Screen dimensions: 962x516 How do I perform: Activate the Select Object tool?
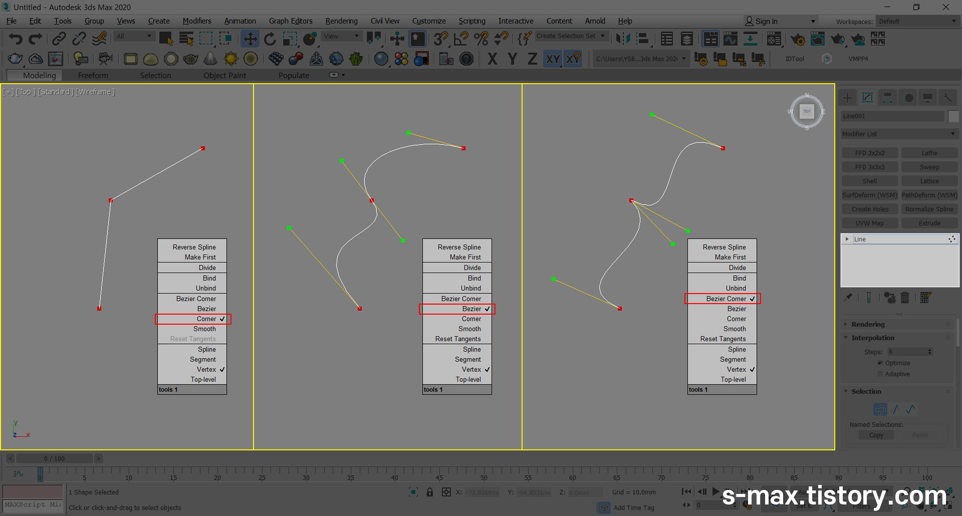click(x=166, y=39)
